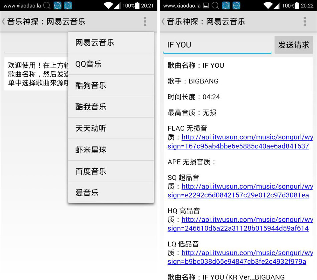Tap the battery icon in the right status bar
The image size is (317, 280).
(x=297, y=5)
